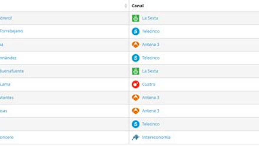259x146 pixels.
Task: Open the Lama name link
Action: click(5, 84)
